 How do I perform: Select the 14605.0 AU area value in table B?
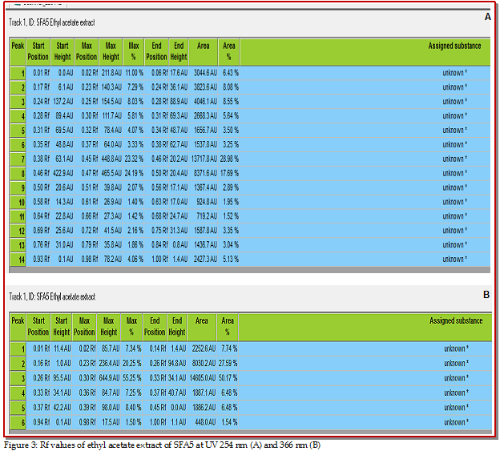click(200, 377)
